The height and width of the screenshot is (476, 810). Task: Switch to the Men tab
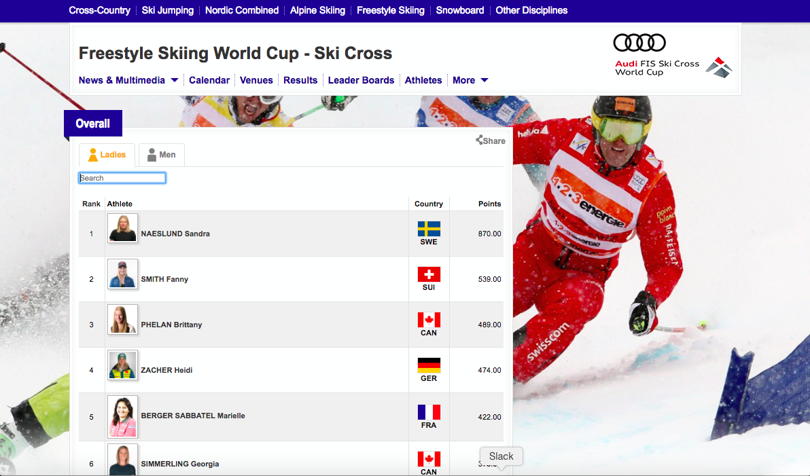(x=162, y=155)
